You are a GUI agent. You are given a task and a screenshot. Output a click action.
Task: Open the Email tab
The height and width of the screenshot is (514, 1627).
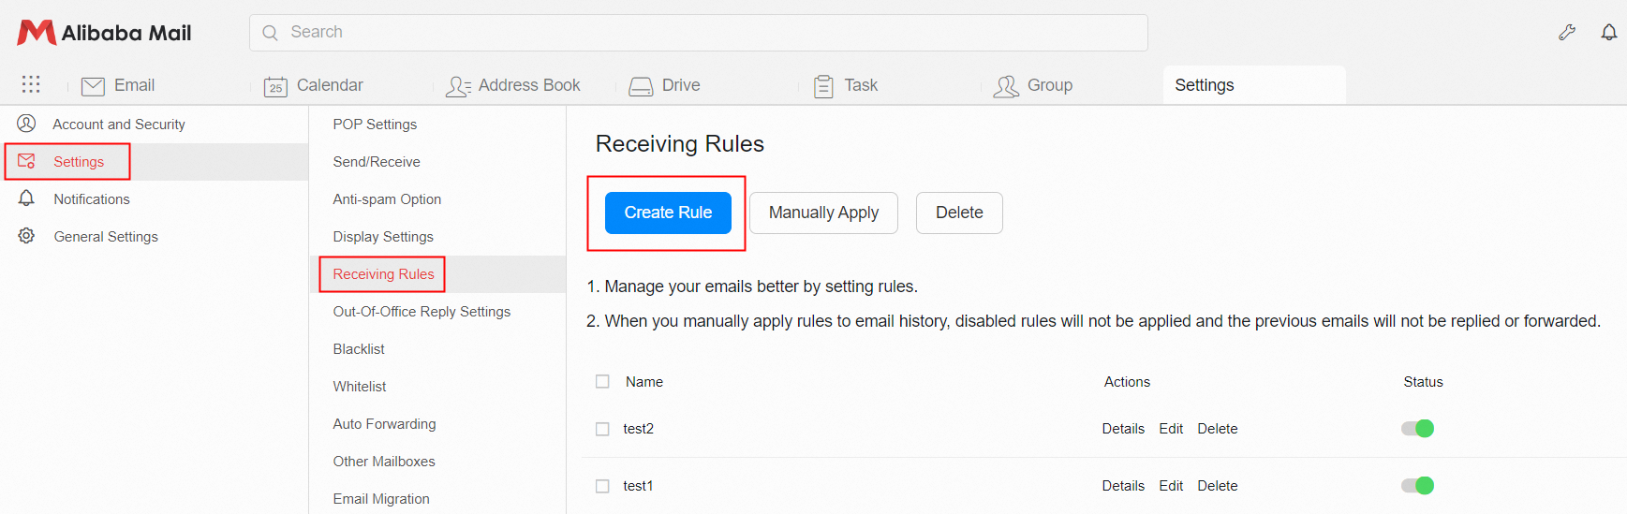click(134, 85)
